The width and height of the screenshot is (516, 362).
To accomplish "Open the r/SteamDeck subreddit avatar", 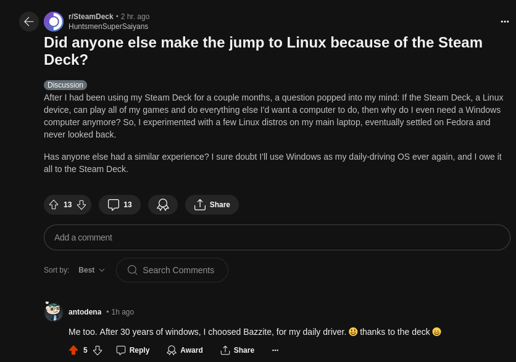I will [54, 22].
